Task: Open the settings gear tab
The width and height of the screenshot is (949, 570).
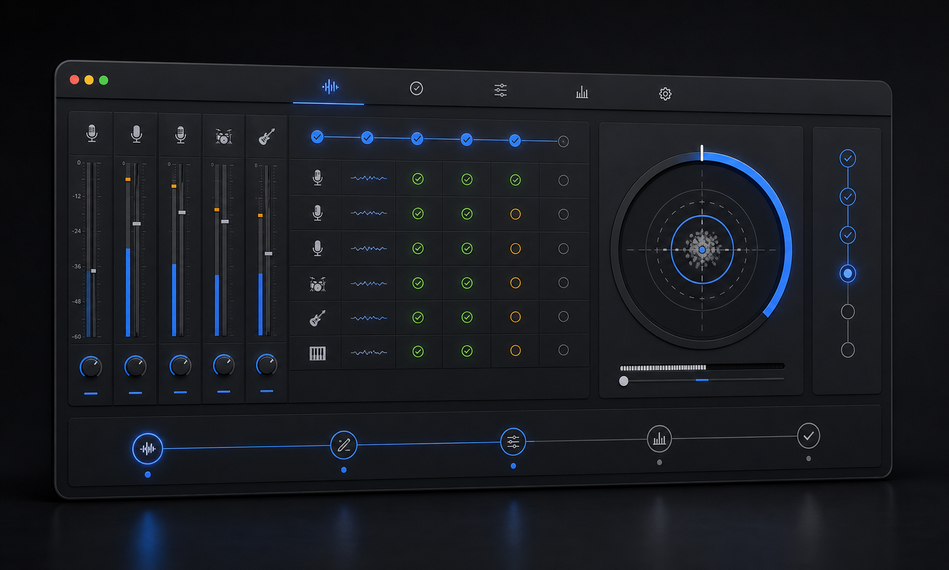Action: point(665,94)
